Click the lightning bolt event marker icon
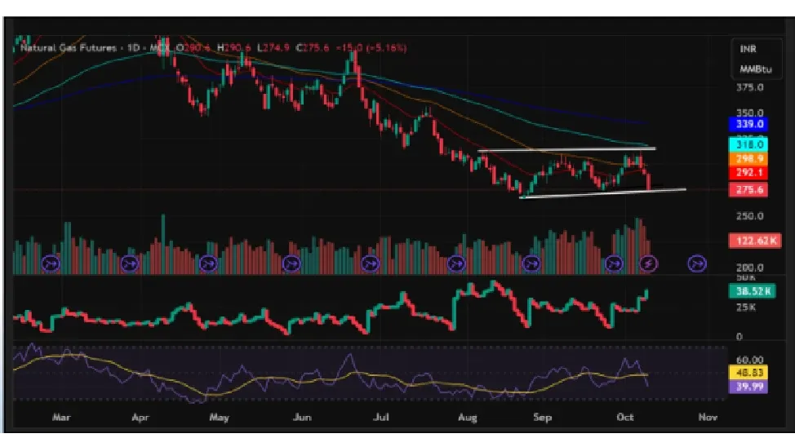This screenshot has height=447, width=795. tap(649, 263)
